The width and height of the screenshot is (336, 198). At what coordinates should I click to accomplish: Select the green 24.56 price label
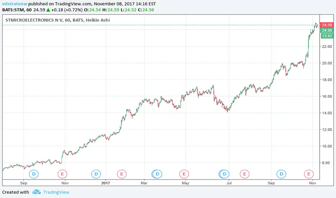click(327, 30)
